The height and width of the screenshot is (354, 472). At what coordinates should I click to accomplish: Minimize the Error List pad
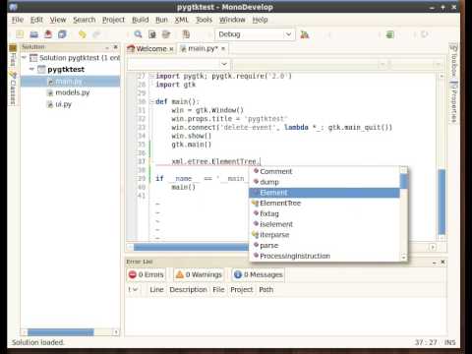coord(435,263)
